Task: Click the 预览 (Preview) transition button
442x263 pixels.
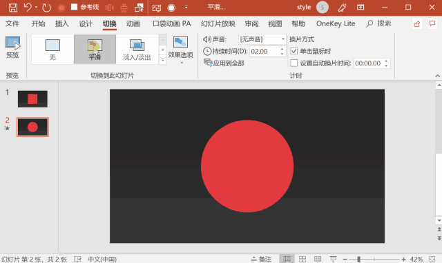Action: (x=12, y=48)
